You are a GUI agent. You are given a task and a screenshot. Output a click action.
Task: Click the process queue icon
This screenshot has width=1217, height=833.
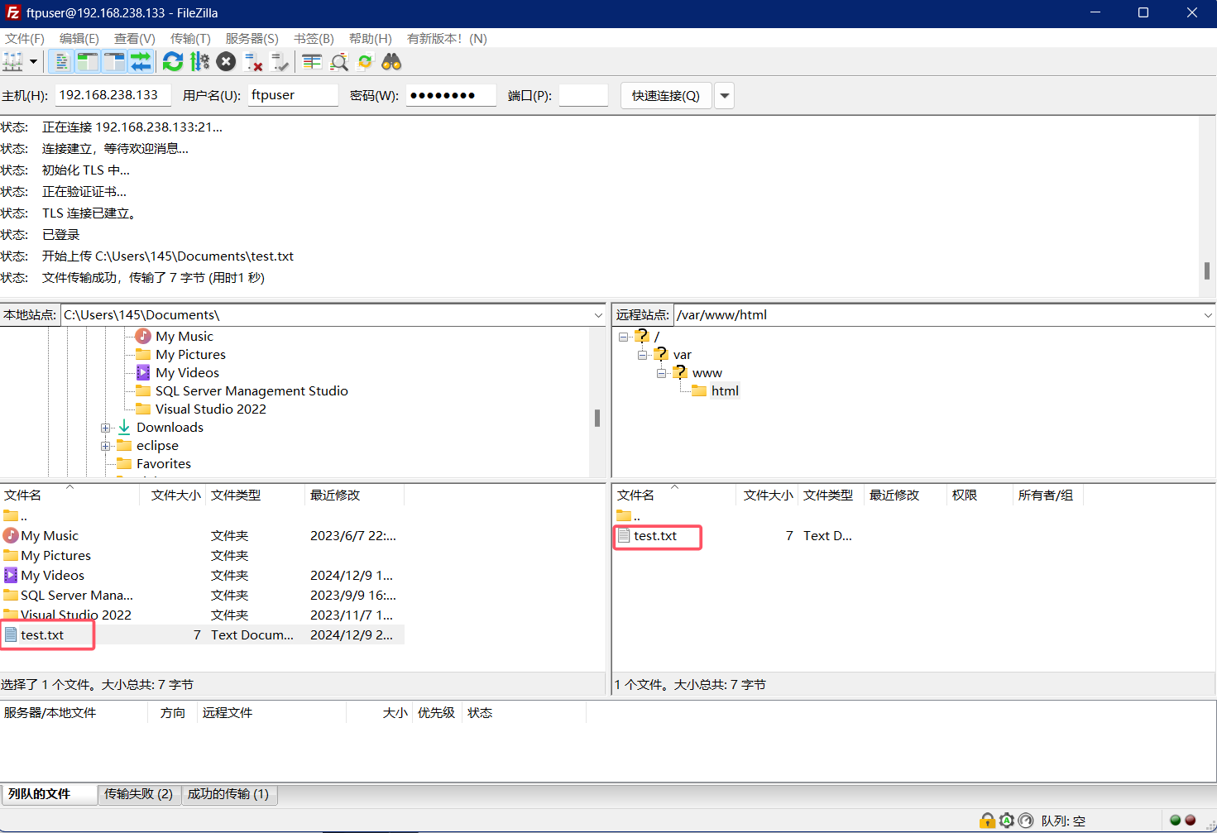pyautogui.click(x=199, y=62)
